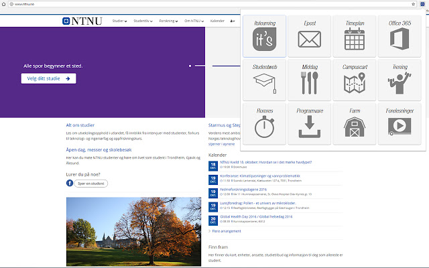Open the Romres stopwatch tile

click(264, 123)
